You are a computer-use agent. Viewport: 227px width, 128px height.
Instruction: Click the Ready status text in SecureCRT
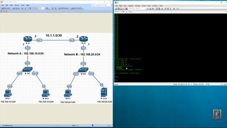(x=116, y=84)
